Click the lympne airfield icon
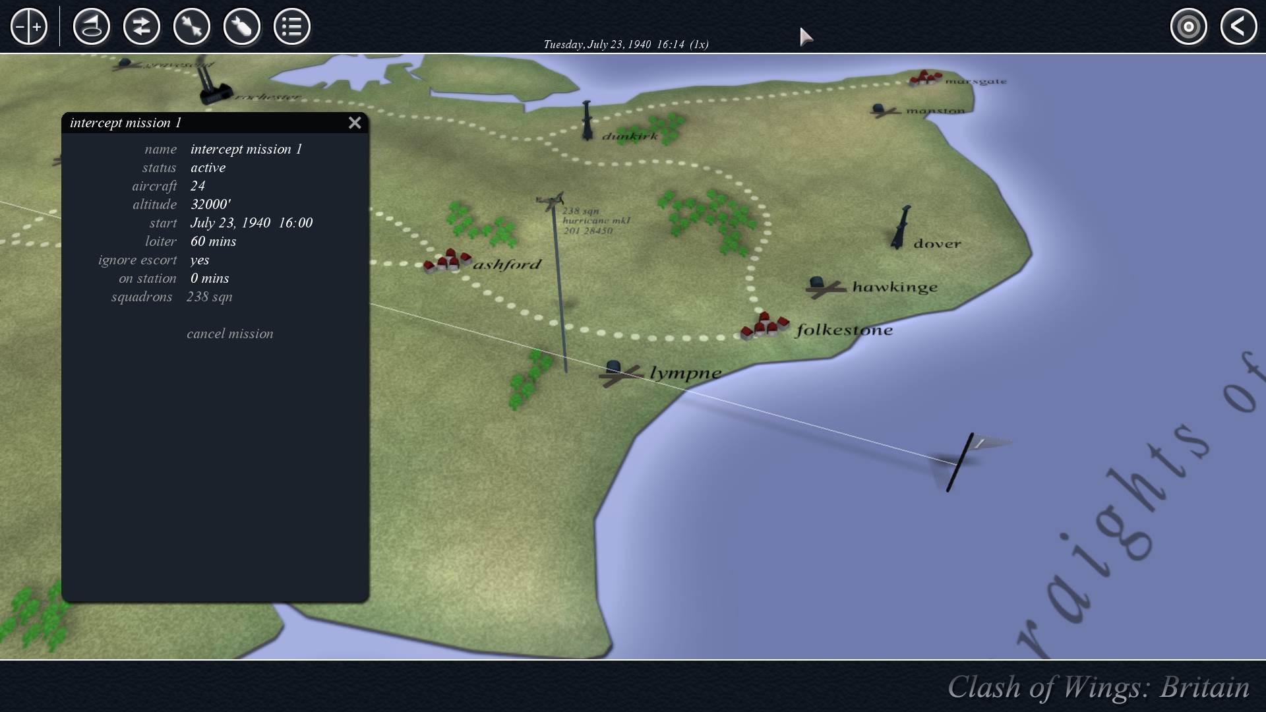1266x712 pixels. (x=618, y=373)
